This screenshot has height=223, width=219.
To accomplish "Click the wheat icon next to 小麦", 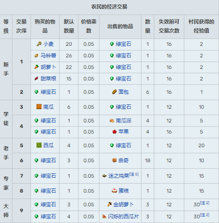I will click(39, 44).
